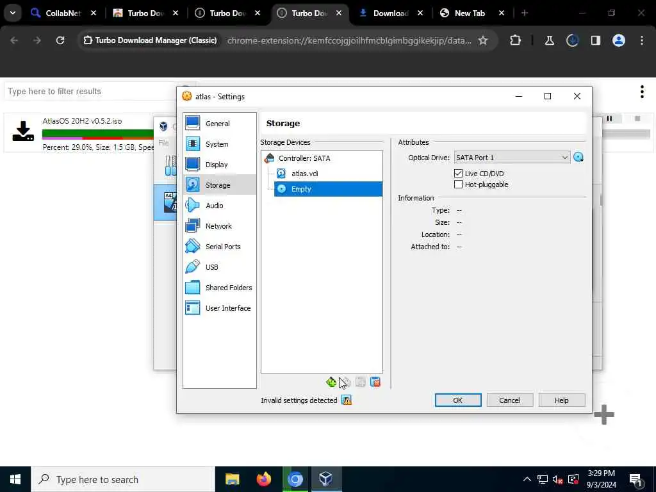
Task: Open the tab search chevron in Chrome
Action: point(13,13)
